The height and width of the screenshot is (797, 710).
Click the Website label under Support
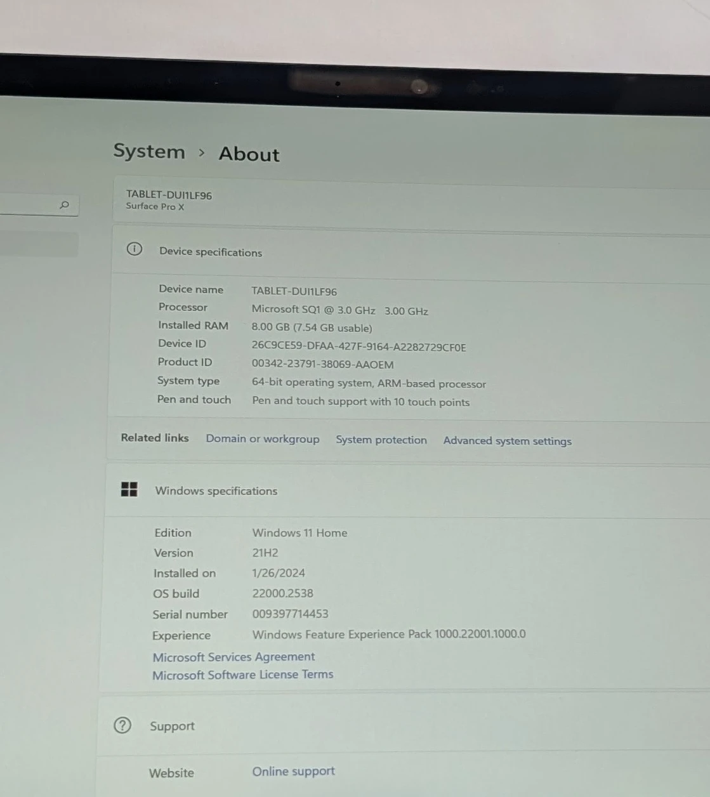[171, 773]
